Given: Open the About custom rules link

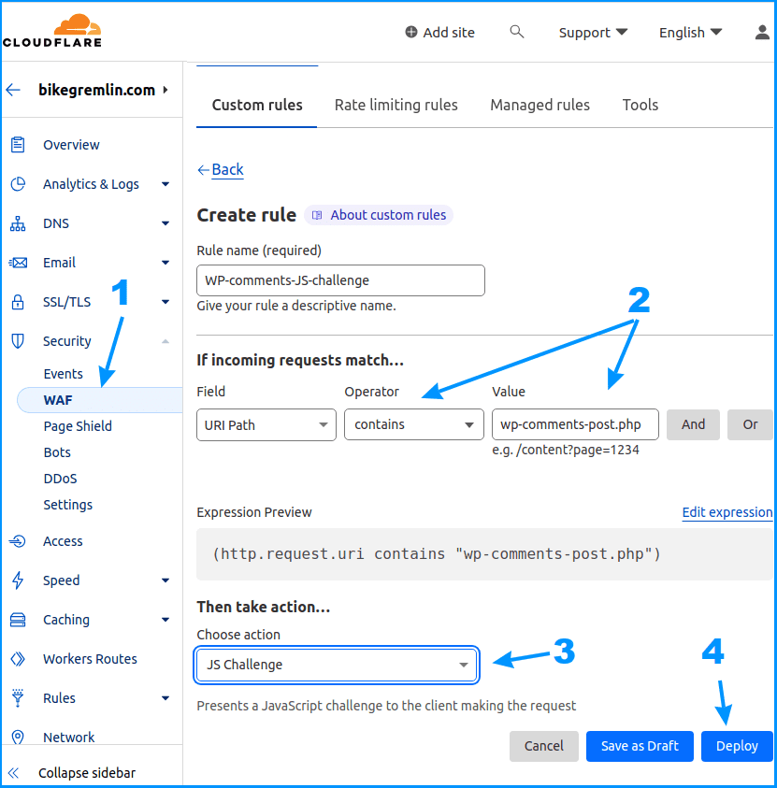Looking at the screenshot, I should click(379, 215).
